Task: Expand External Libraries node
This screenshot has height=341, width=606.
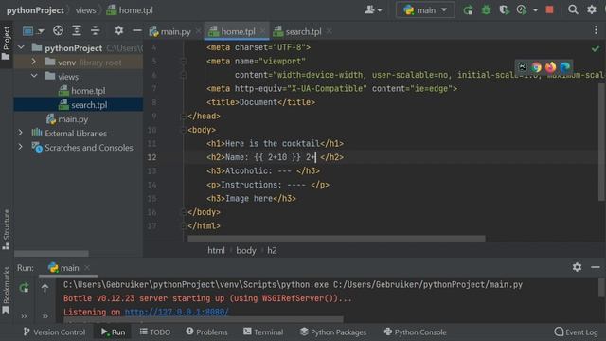Action: coord(20,133)
